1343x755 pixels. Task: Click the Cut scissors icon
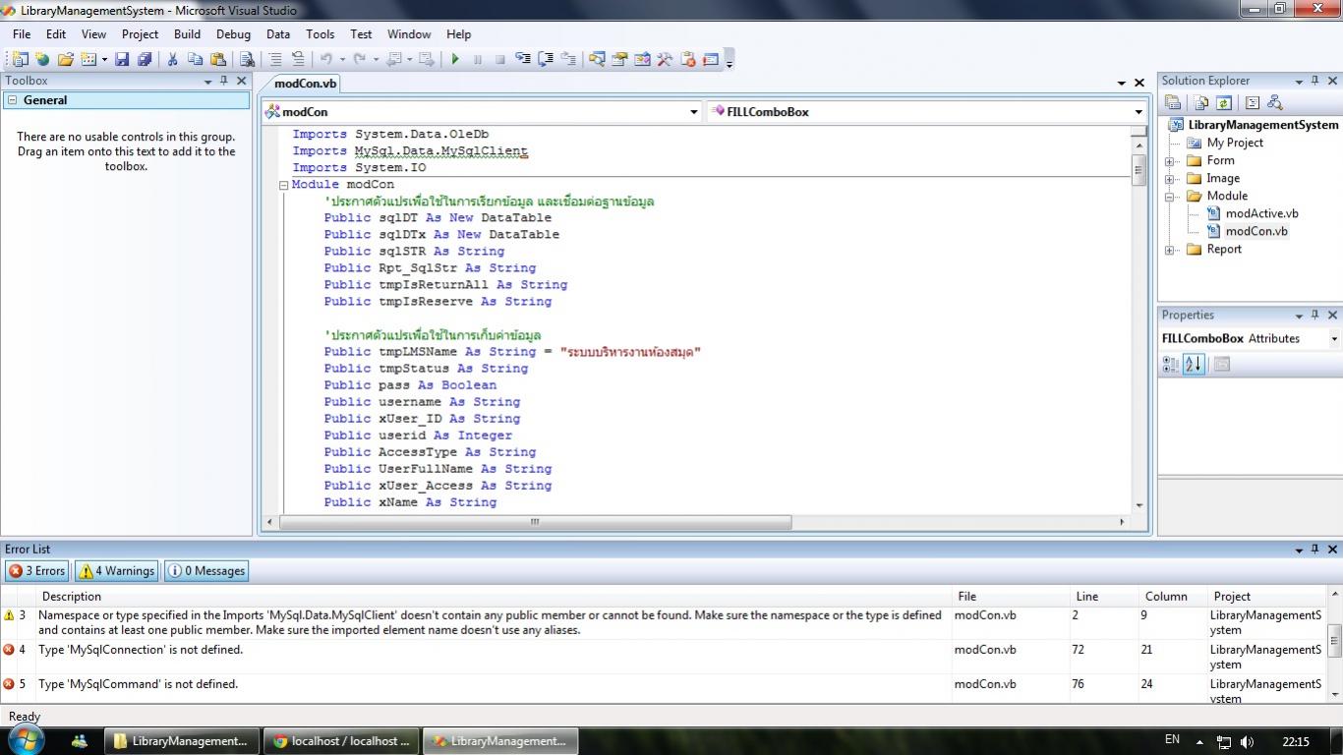[172, 59]
